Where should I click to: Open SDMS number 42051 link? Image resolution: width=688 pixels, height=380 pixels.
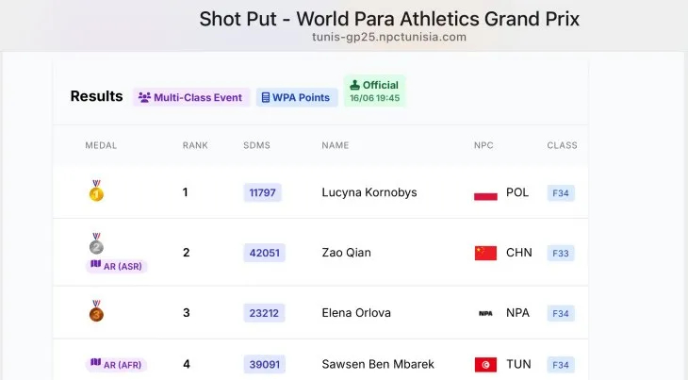tap(264, 253)
